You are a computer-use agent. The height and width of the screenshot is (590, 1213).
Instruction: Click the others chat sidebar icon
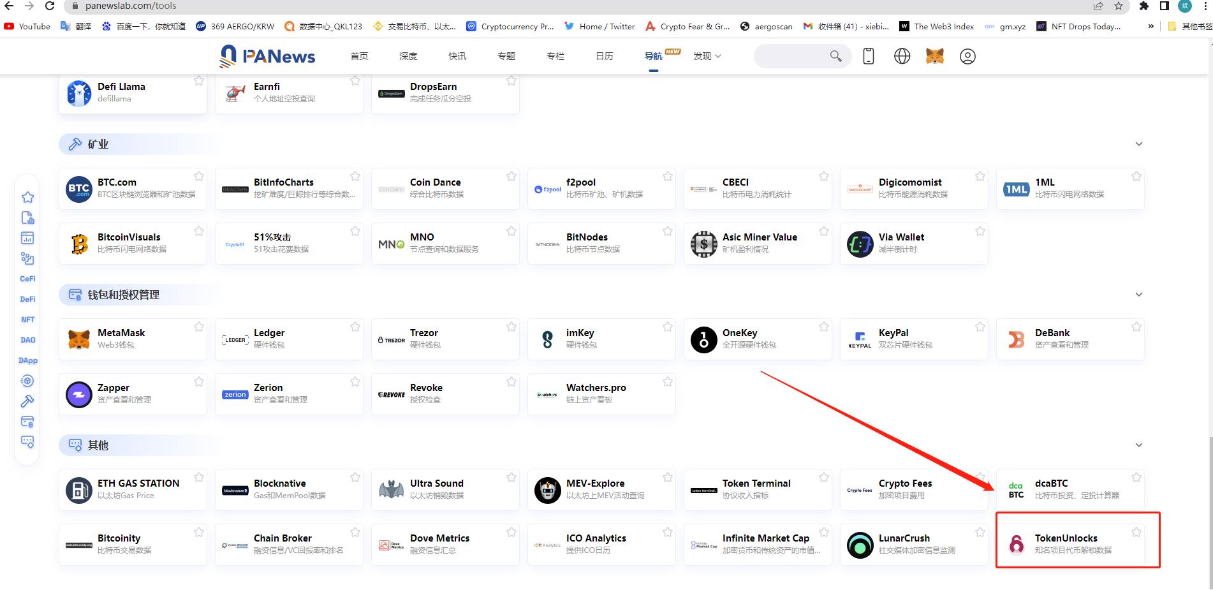tap(27, 442)
